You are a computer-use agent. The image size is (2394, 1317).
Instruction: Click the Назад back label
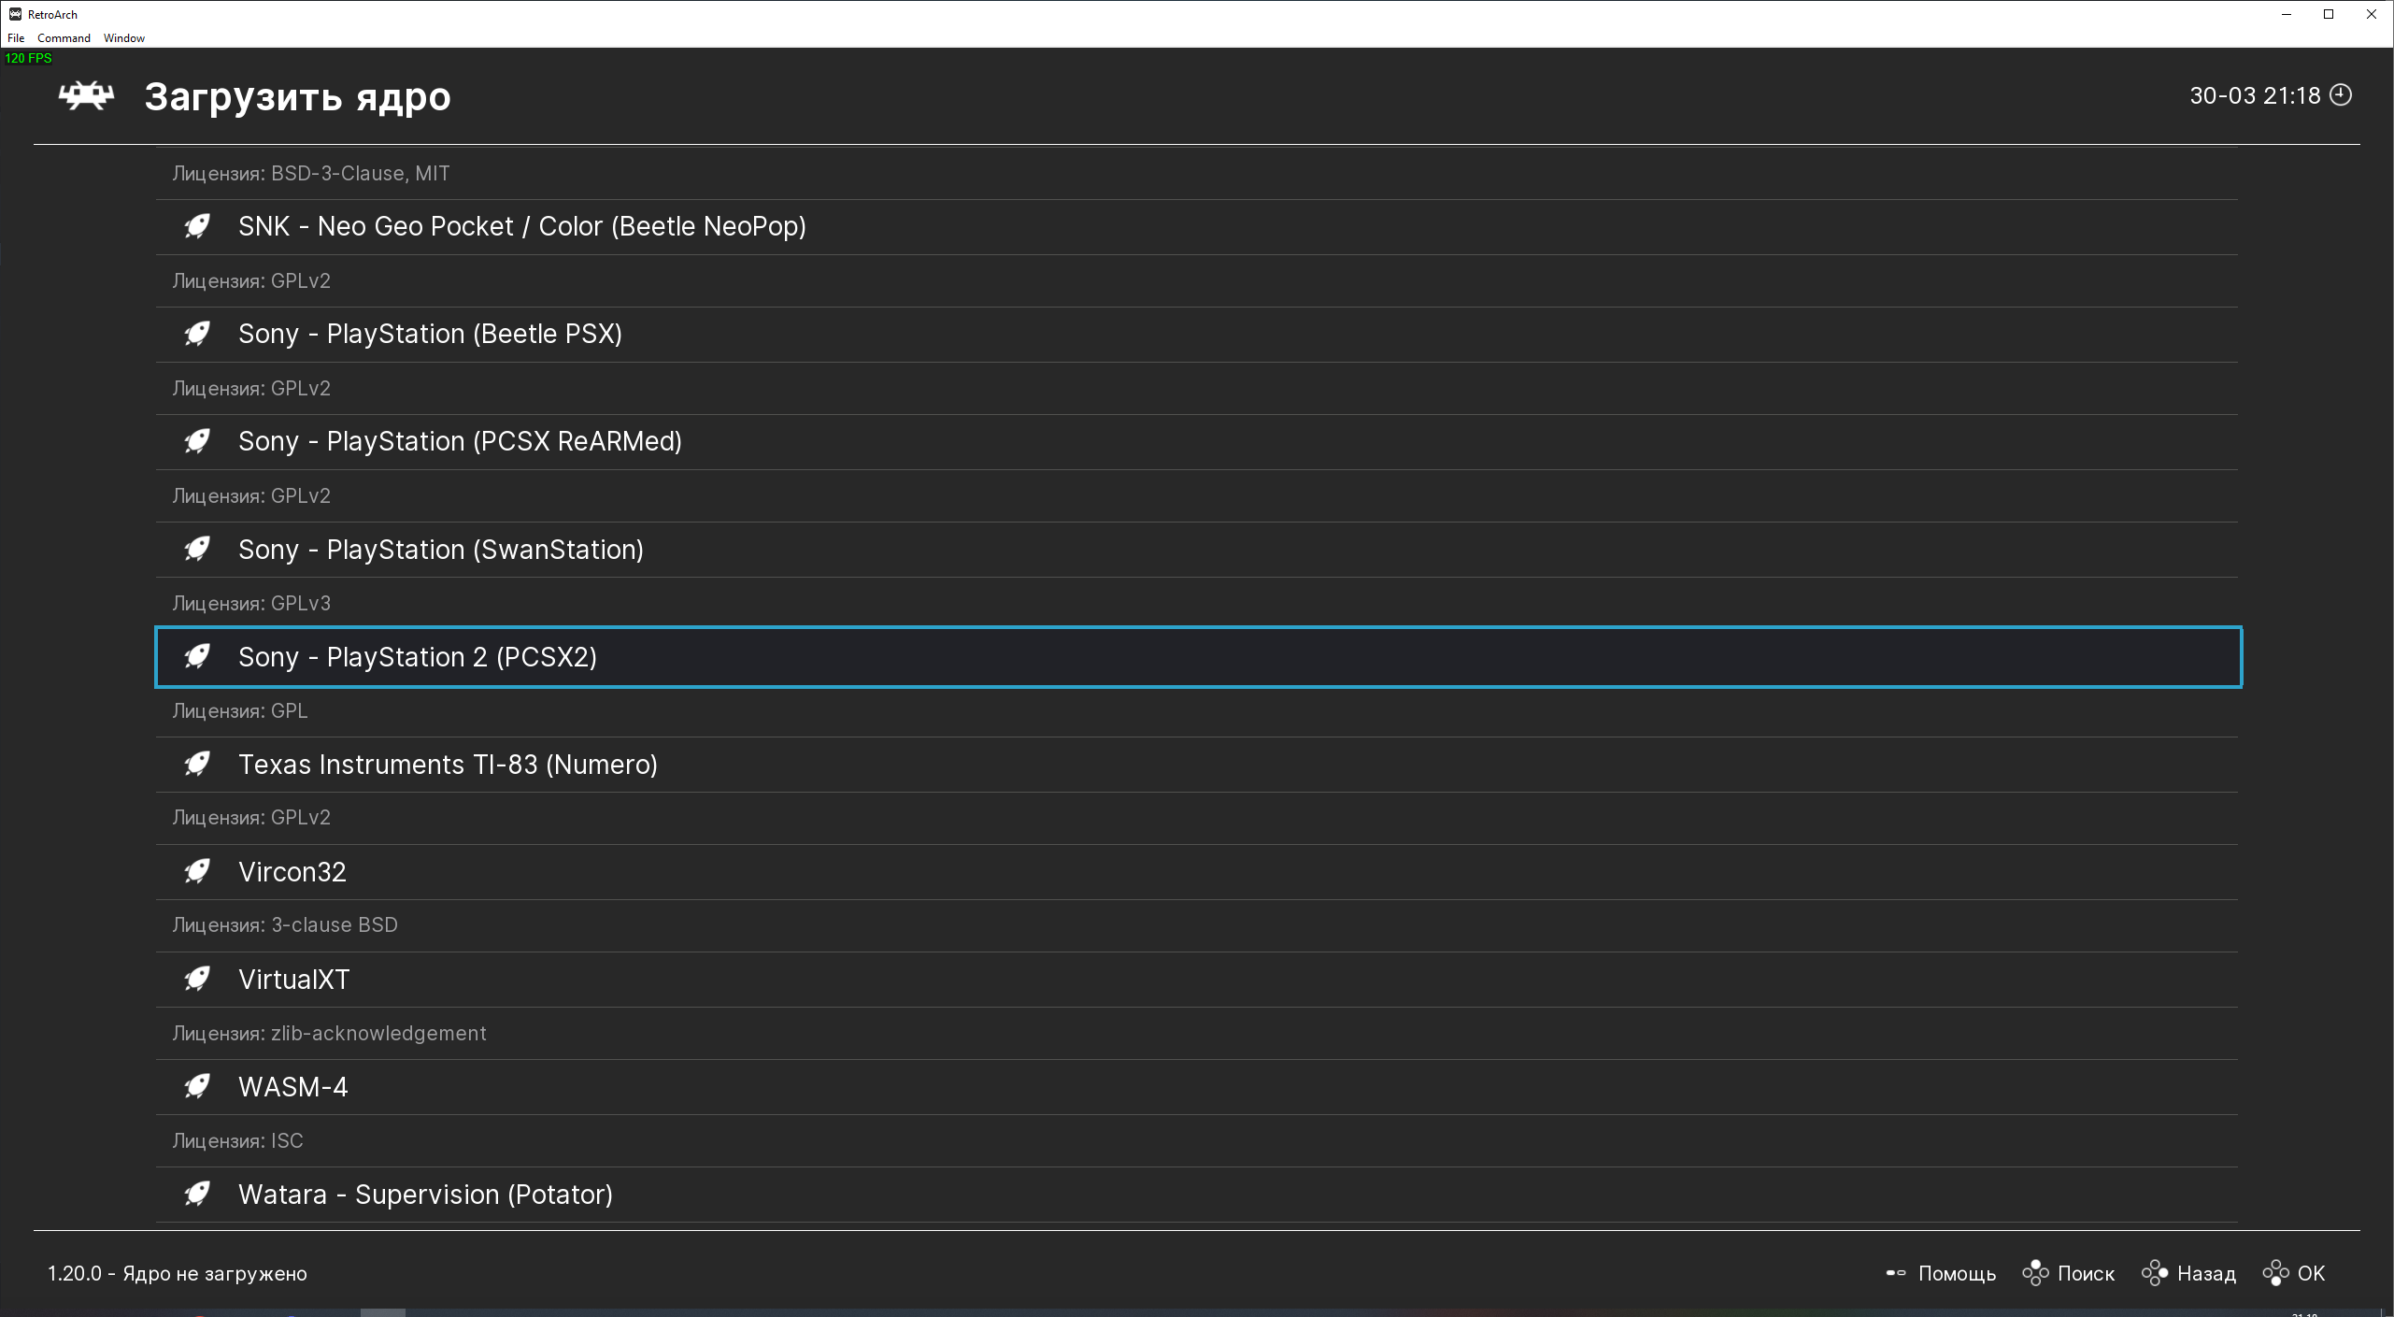click(2206, 1274)
